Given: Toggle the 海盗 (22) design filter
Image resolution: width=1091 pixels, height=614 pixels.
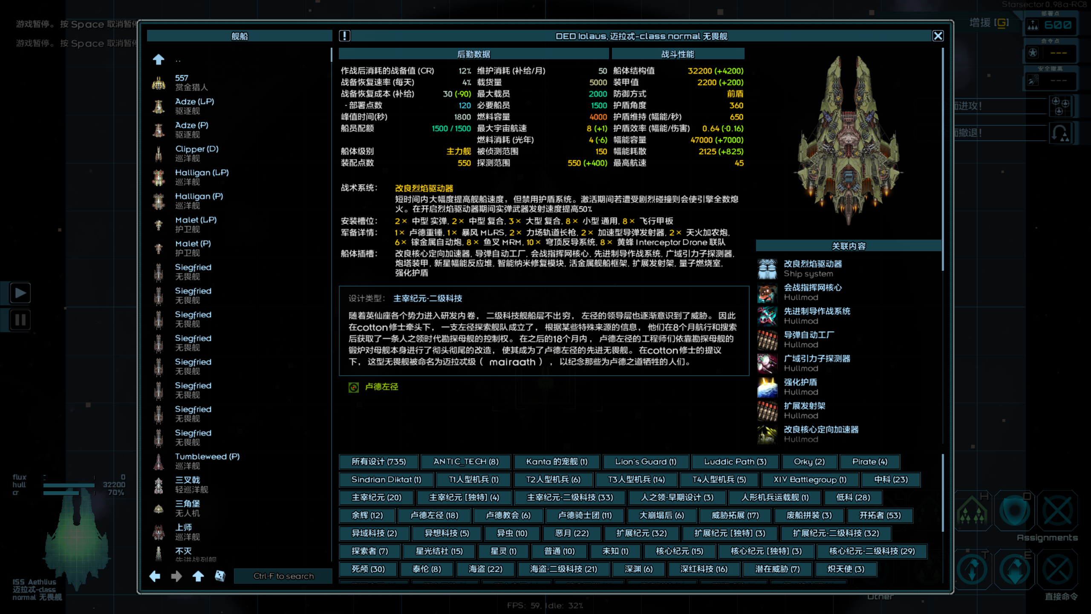Looking at the screenshot, I should (485, 569).
